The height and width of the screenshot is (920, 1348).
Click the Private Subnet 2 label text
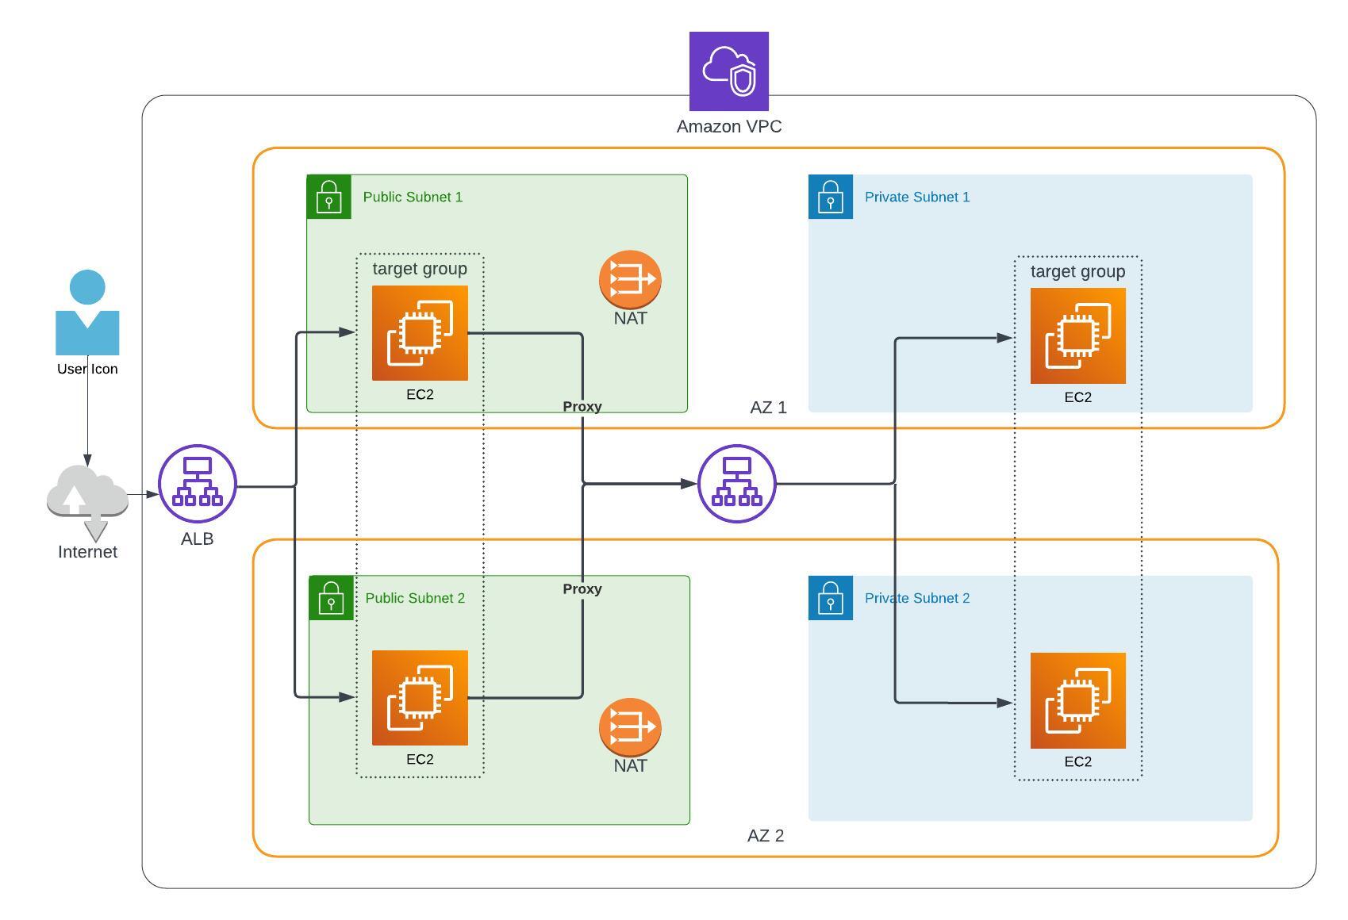tap(917, 599)
